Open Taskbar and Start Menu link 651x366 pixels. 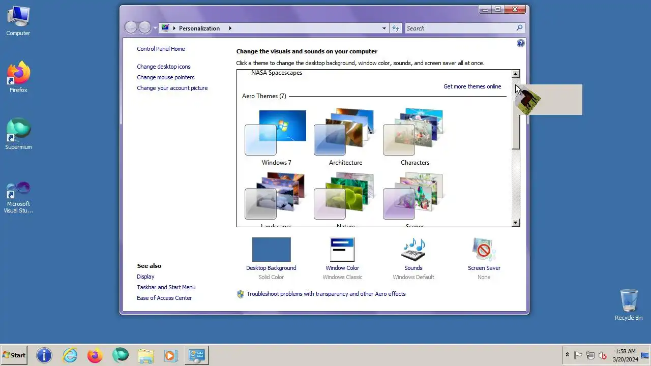[166, 287]
